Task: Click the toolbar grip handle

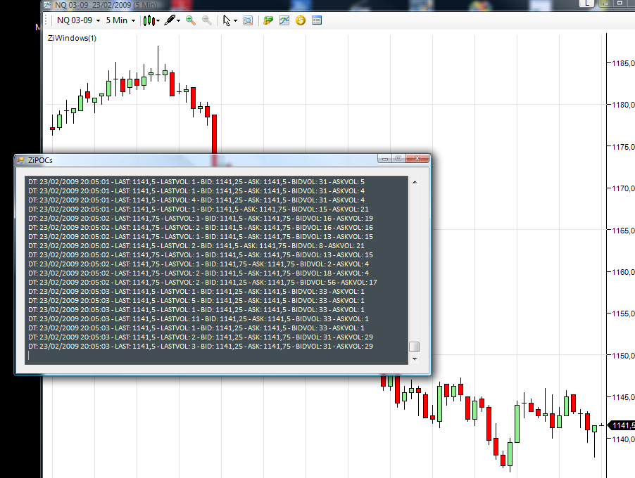Action: (x=46, y=20)
